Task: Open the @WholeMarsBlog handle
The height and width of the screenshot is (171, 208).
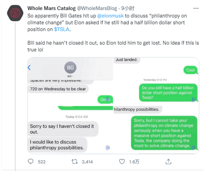Action: pos(97,8)
